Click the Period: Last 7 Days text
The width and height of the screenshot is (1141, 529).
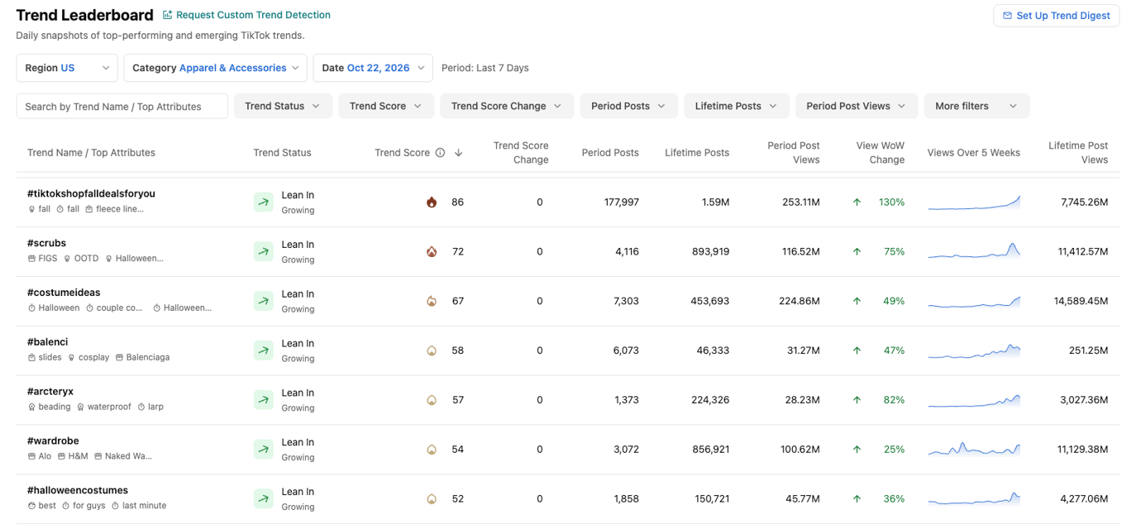point(485,68)
